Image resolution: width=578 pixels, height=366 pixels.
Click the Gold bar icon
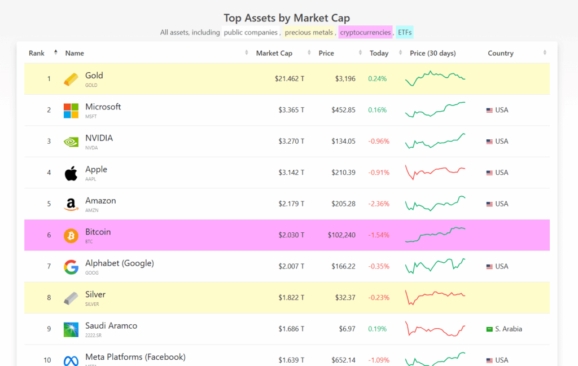pyautogui.click(x=71, y=79)
